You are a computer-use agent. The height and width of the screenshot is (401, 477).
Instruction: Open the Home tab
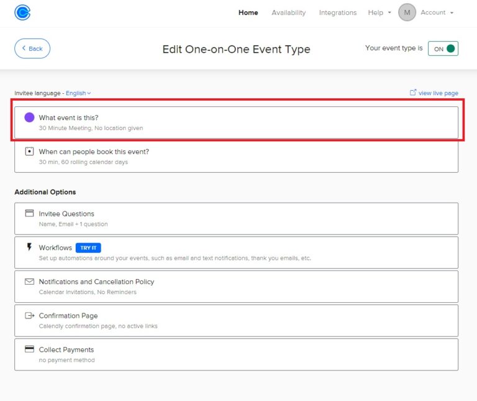[x=248, y=12]
